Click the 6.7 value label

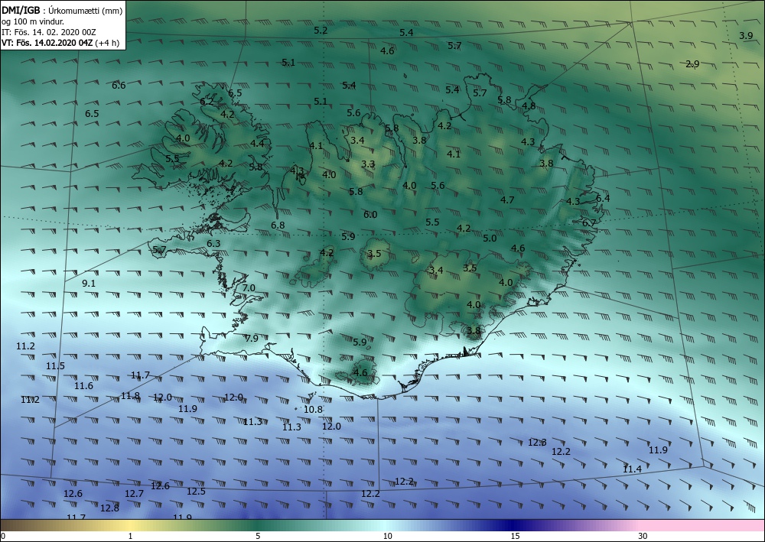[x=589, y=222]
